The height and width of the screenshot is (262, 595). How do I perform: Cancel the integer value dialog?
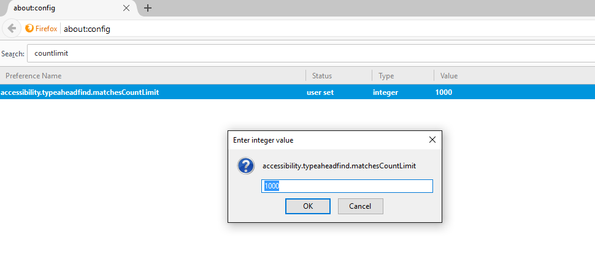tap(360, 206)
